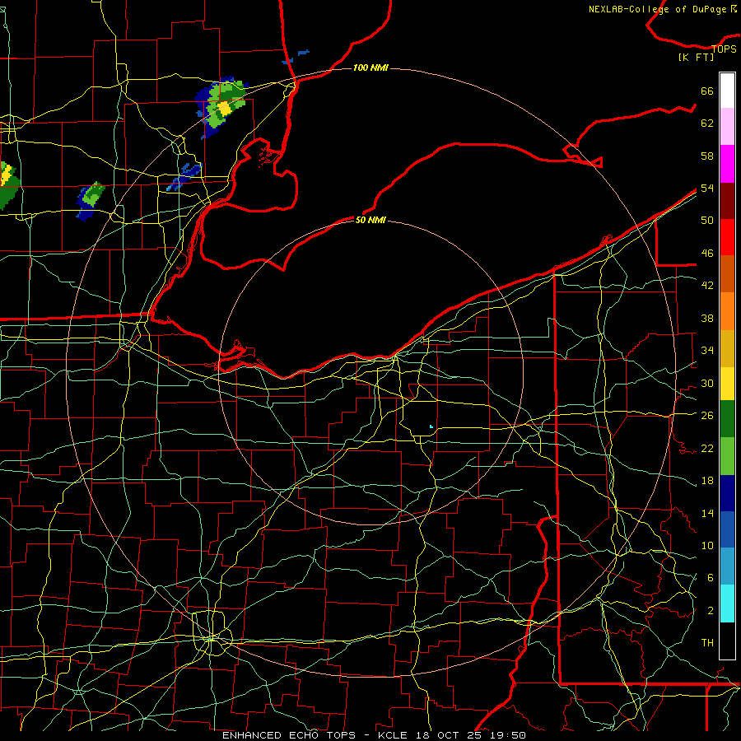
Task: Click the black TH legend swatch
Action: [727, 641]
